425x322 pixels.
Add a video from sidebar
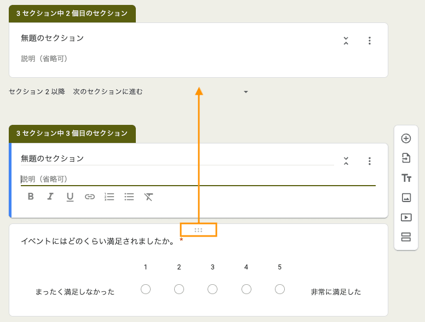click(x=406, y=217)
